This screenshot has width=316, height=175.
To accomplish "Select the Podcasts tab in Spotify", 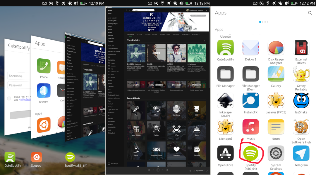I will pos(196,35).
